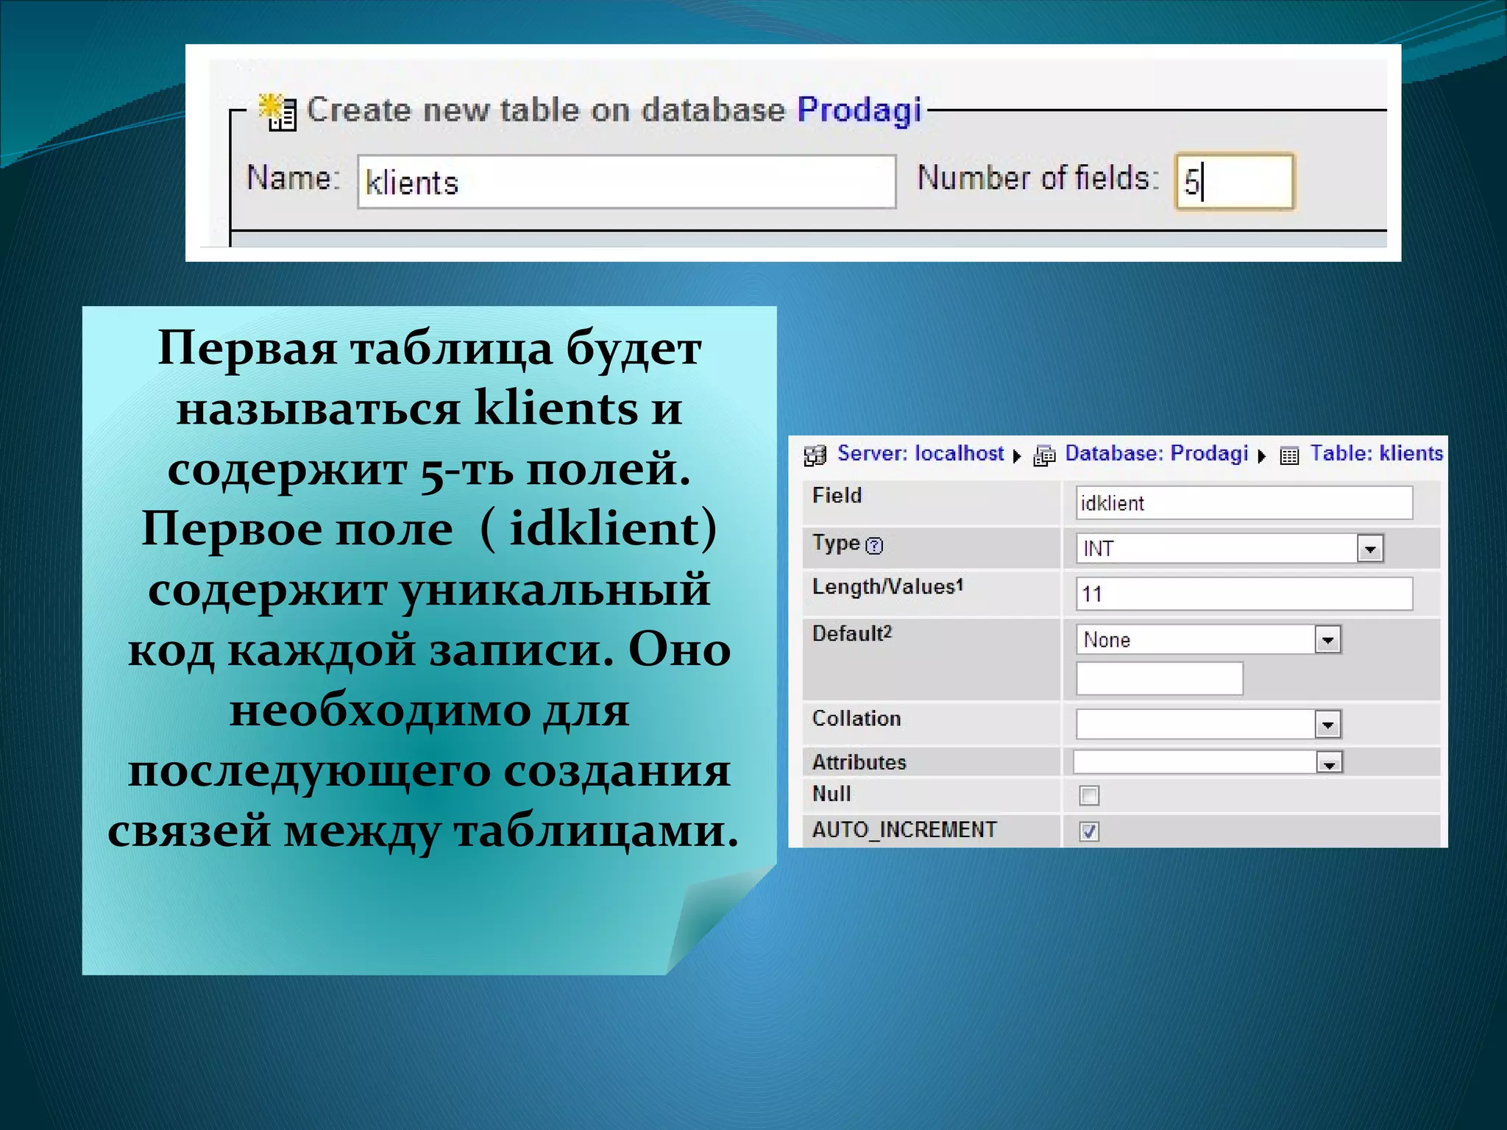1507x1130 pixels.
Task: Open the Type help question-mark icon
Action: (x=874, y=545)
